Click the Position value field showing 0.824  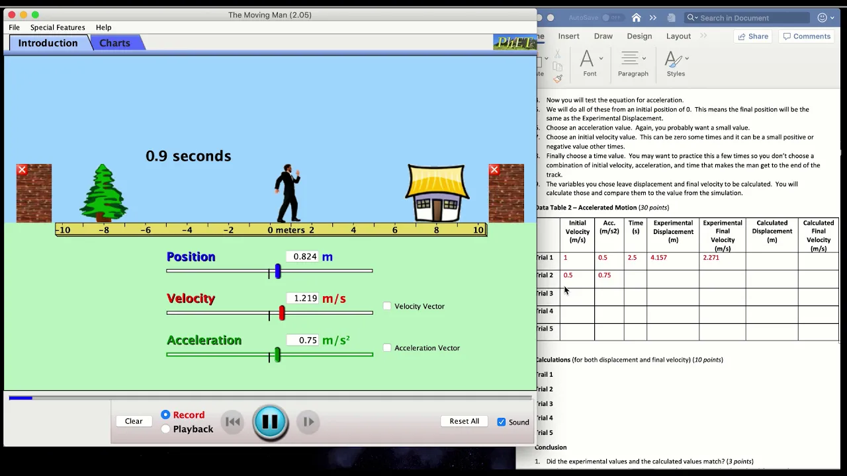coord(302,257)
